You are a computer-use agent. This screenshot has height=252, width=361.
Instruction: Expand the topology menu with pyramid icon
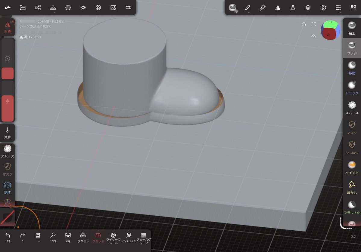53,8
